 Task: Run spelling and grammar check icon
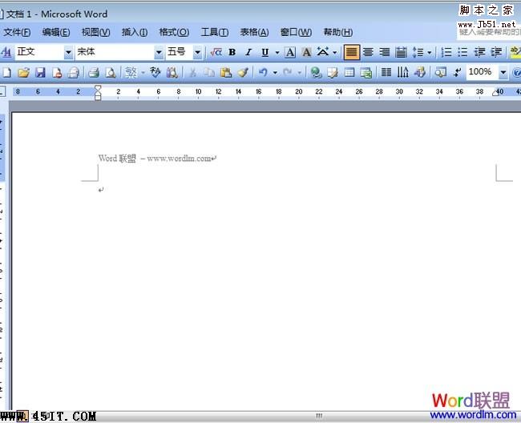(x=155, y=72)
